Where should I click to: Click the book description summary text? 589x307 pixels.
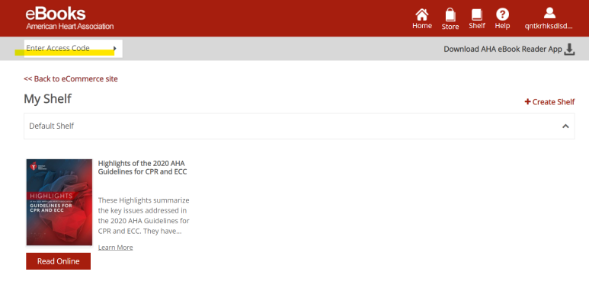point(143,216)
